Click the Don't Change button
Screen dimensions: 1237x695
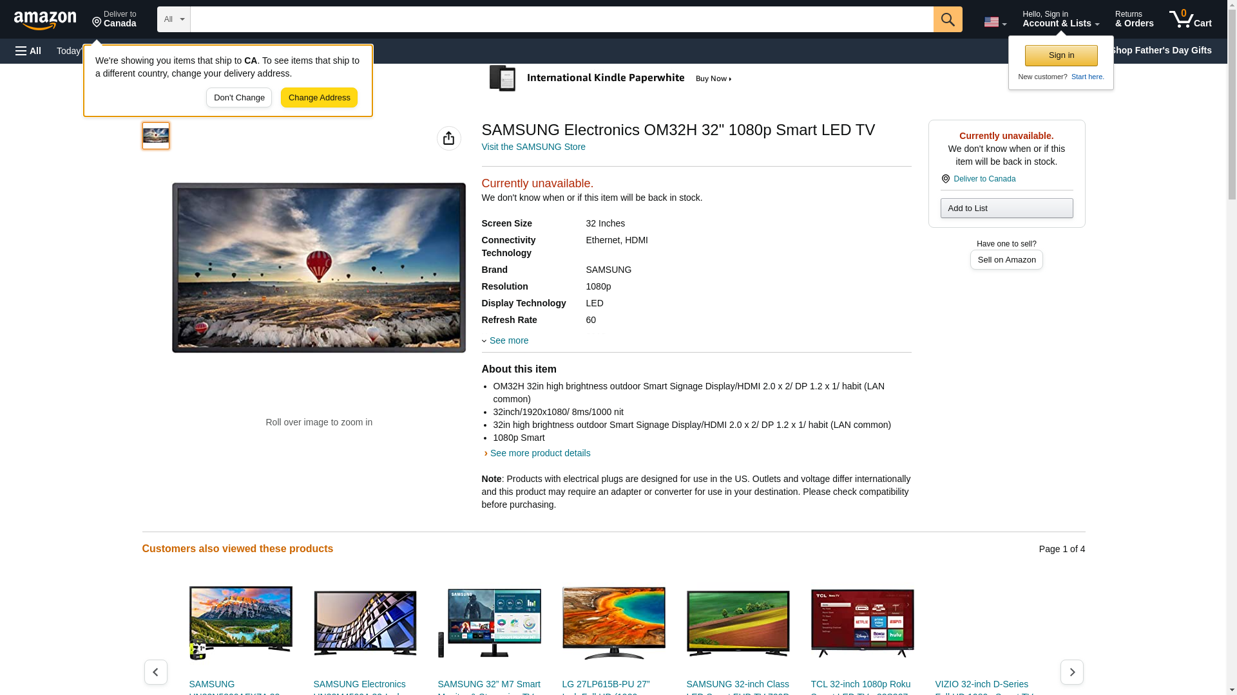239,98
